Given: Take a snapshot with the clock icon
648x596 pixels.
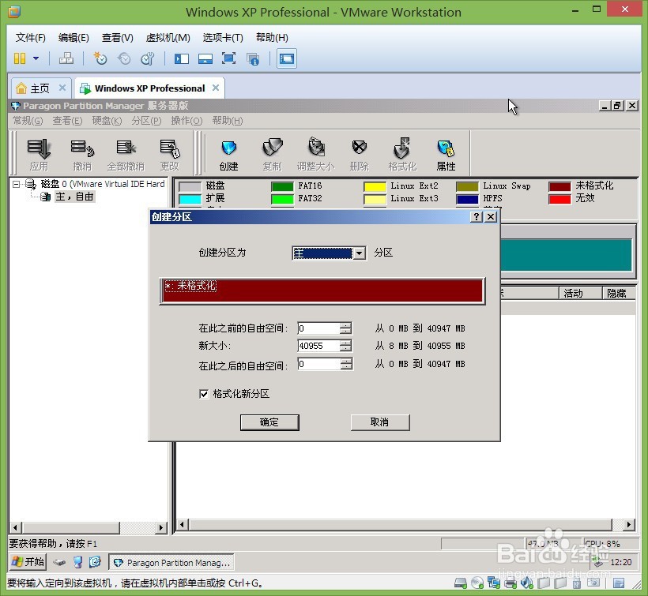Looking at the screenshot, I should pyautogui.click(x=100, y=58).
